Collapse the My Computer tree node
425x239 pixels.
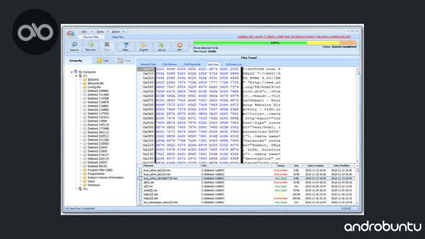point(72,72)
